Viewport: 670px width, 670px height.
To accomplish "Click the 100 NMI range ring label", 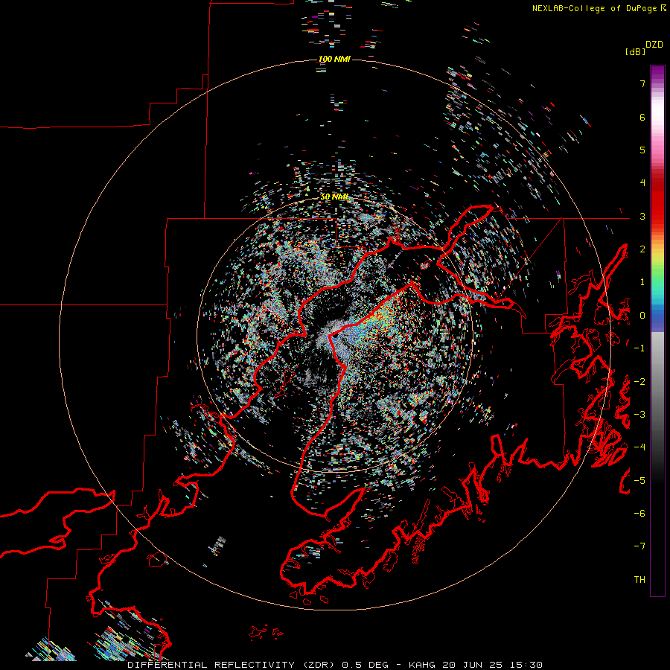I will click(x=334, y=59).
